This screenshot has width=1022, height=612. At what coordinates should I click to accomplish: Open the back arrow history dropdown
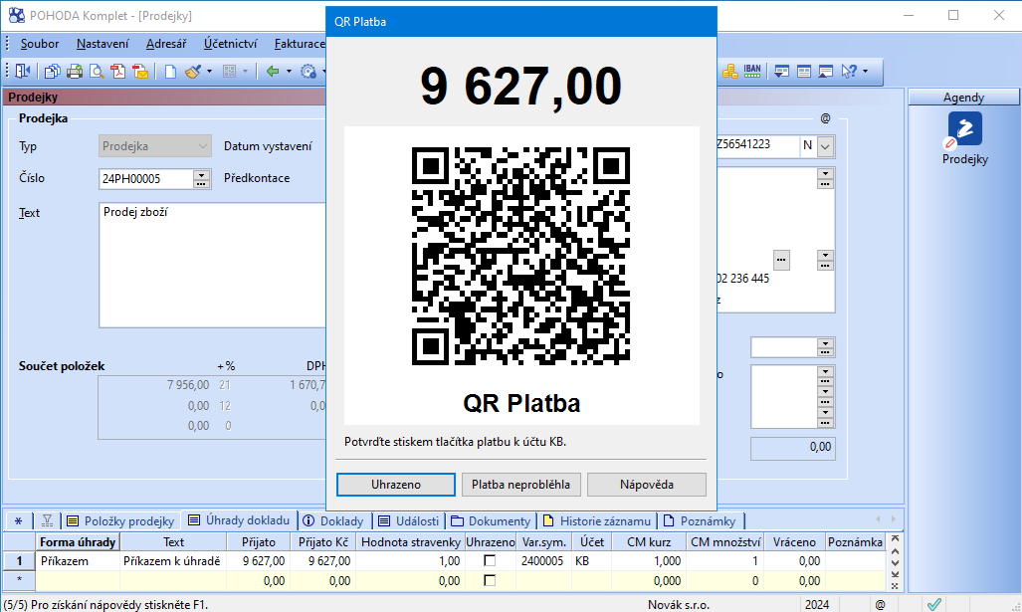(x=289, y=71)
